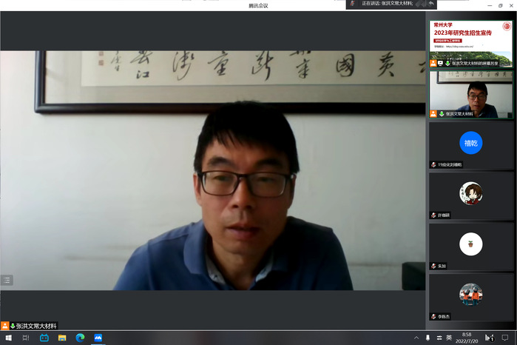Click the reply arrow in speaking bar
The image size is (517, 345).
[431, 4]
